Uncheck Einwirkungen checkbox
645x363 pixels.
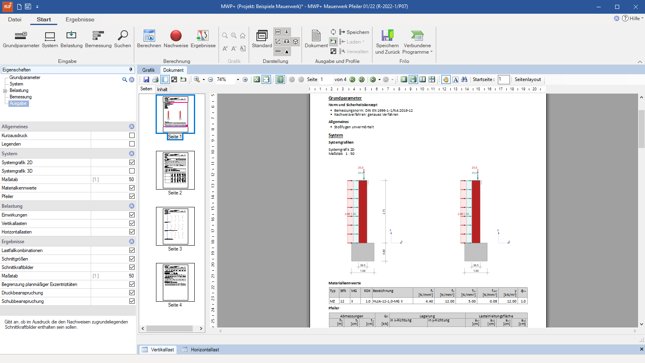point(132,215)
